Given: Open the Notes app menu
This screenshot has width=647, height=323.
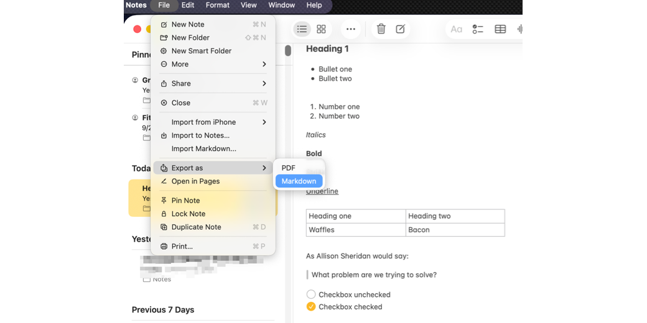Looking at the screenshot, I should [136, 6].
